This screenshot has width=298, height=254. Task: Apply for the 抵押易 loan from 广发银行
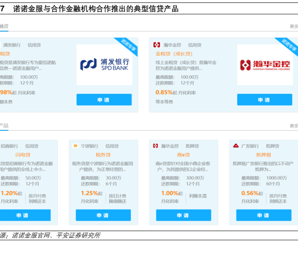coord(264,215)
